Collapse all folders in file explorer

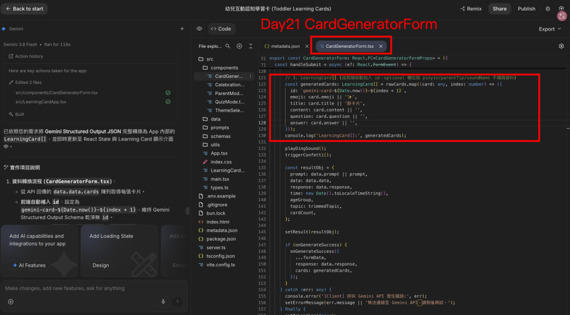click(250, 46)
